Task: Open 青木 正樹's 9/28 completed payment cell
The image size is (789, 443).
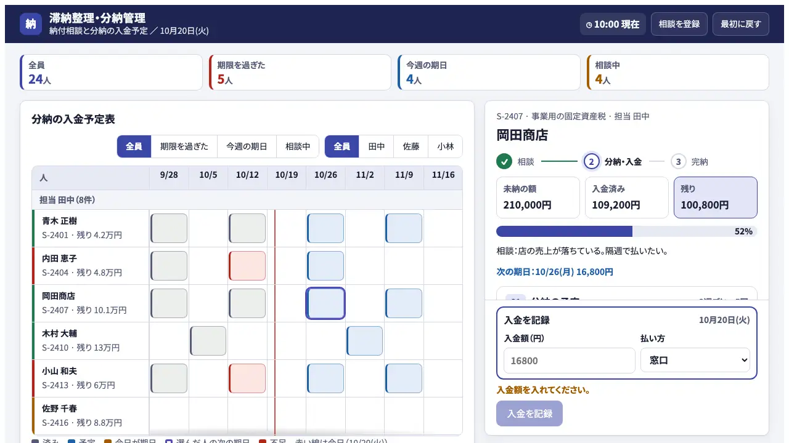Action: 169,228
